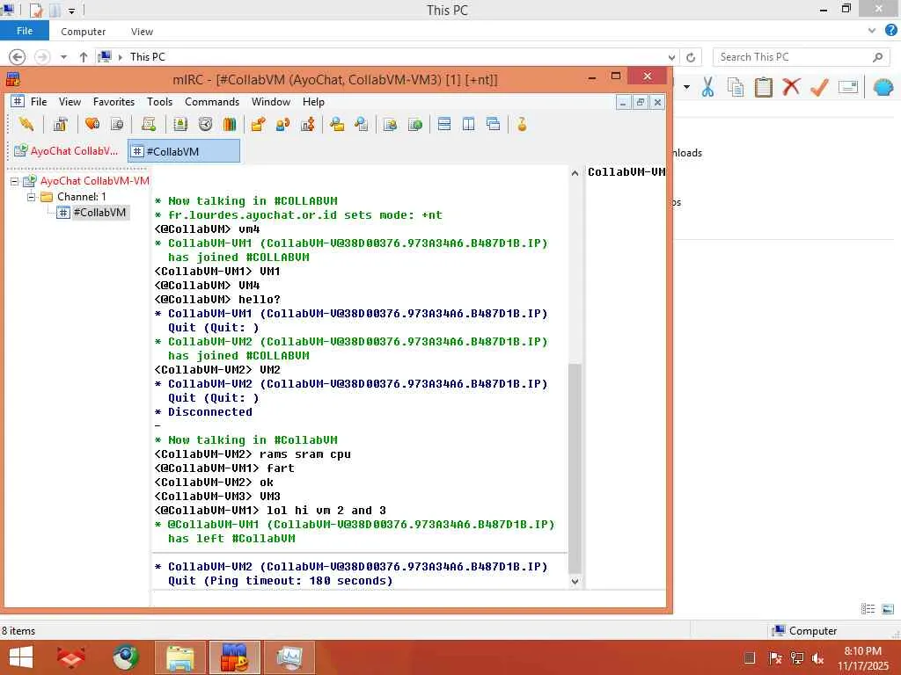The width and height of the screenshot is (901, 675).
Task: Click the DCC Send file icon
Action: click(258, 124)
